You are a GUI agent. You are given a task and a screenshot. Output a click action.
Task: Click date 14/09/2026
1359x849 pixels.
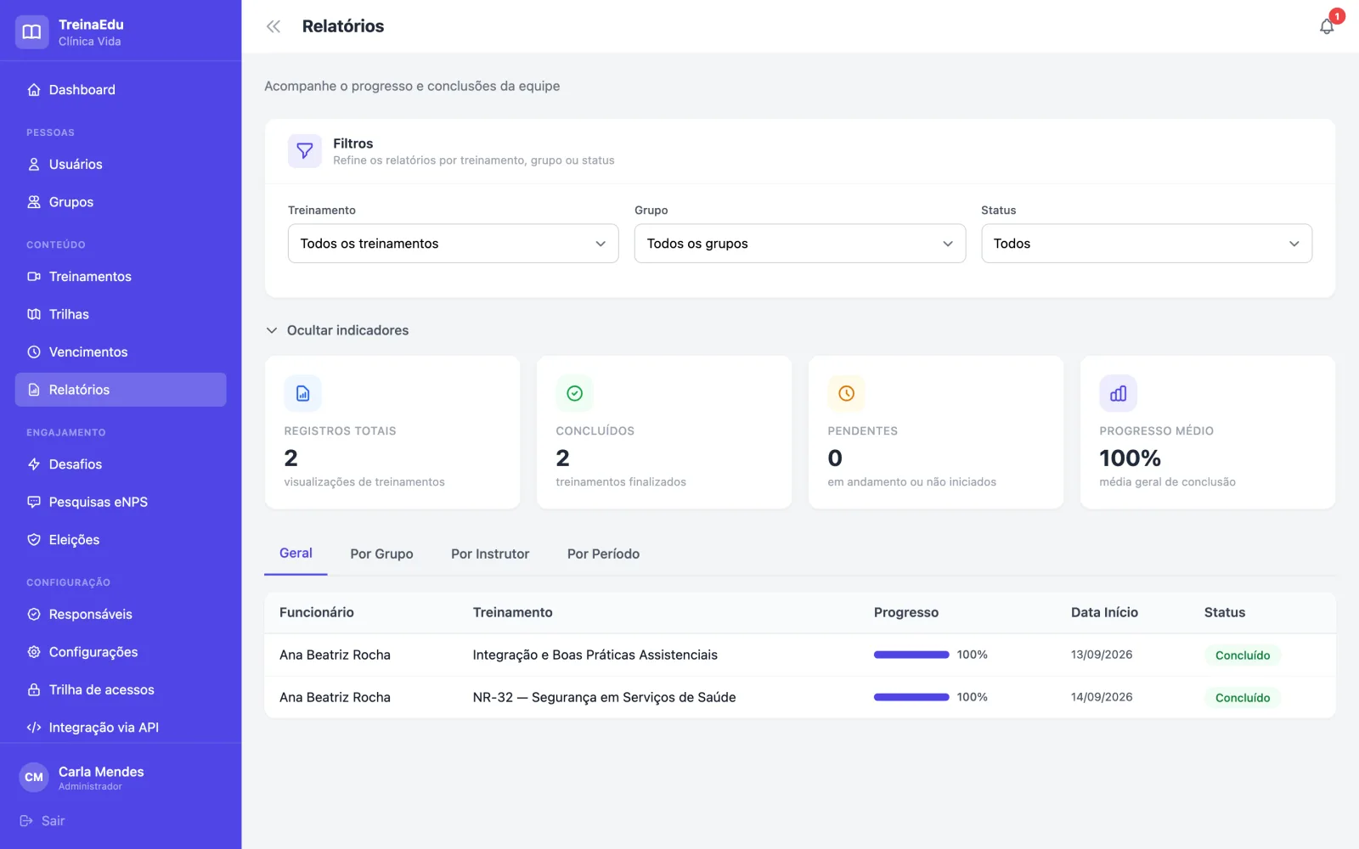click(1102, 697)
